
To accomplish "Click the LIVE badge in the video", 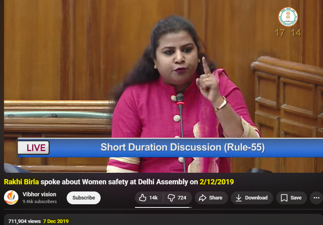I will pos(34,148).
